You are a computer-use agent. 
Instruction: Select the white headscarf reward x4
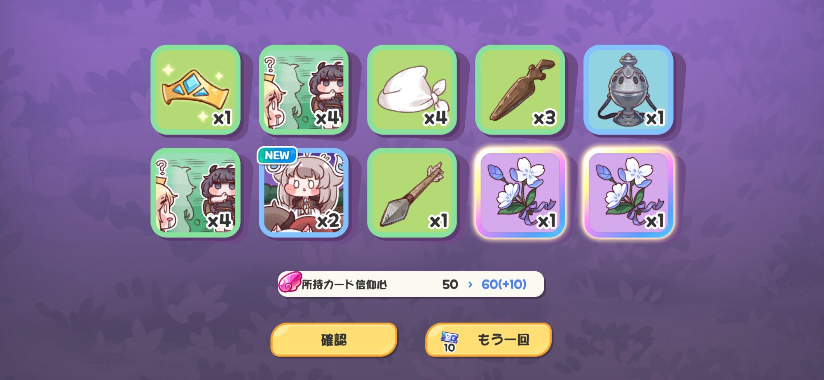pyautogui.click(x=412, y=90)
